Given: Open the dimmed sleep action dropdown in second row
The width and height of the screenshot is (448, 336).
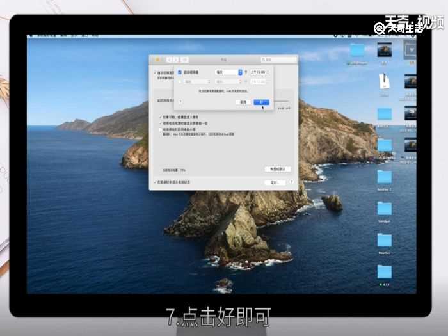Looking at the screenshot, I should pos(197,82).
